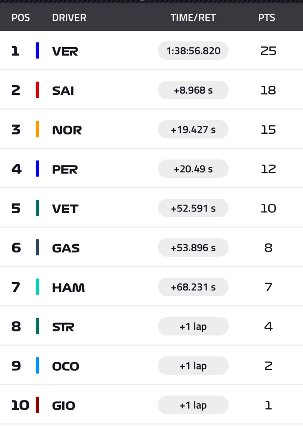
Task: Click the 25 points value for VER
Action: pyautogui.click(x=268, y=51)
